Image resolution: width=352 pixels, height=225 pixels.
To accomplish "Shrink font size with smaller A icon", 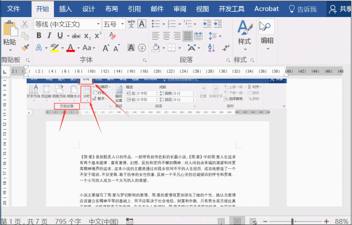I will (116, 48).
